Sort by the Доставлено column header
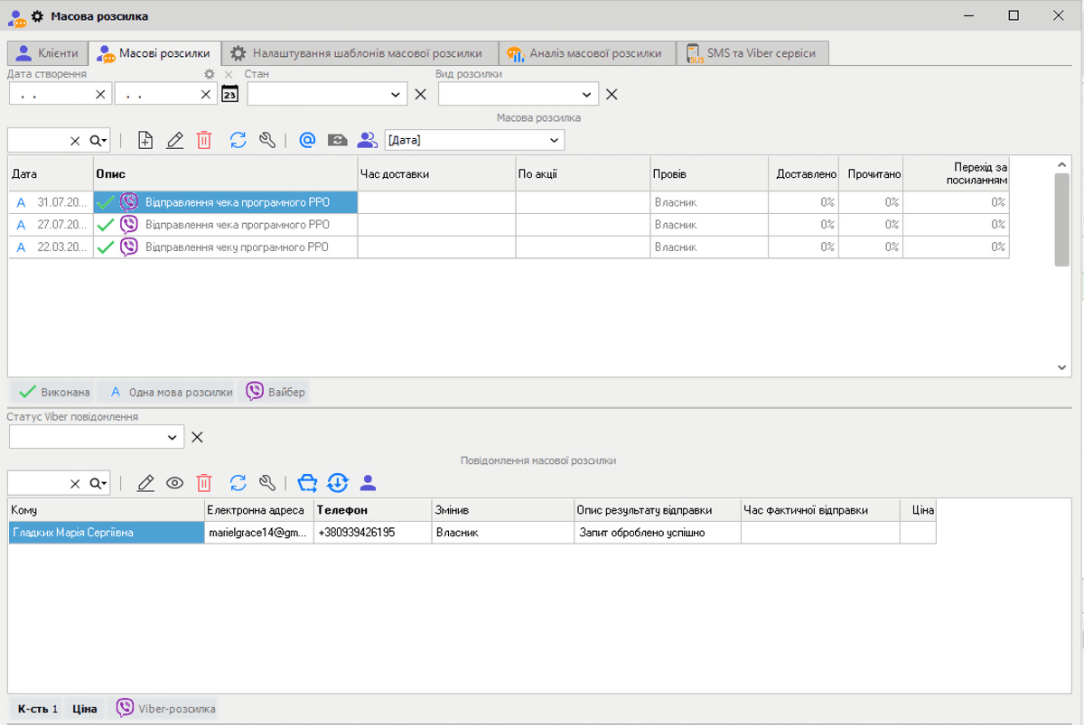1084x725 pixels. [804, 173]
